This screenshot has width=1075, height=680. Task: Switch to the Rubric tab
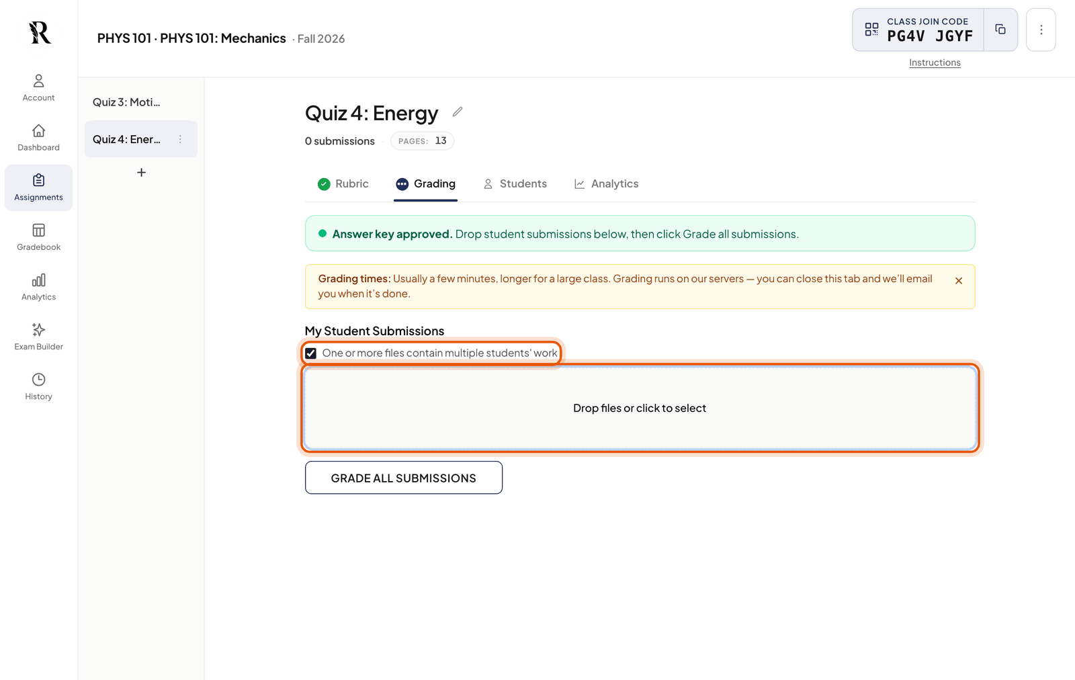[x=343, y=184]
